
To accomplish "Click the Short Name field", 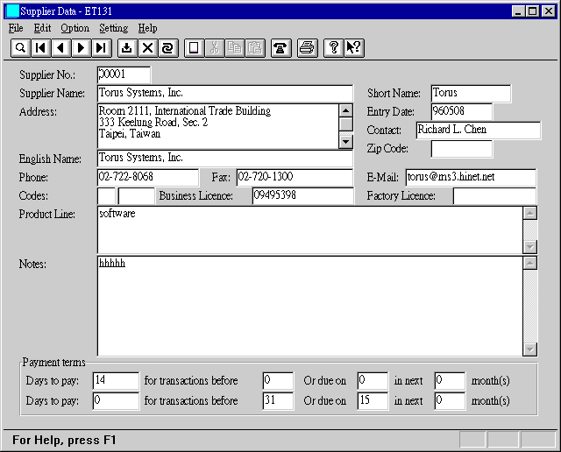I will (471, 94).
